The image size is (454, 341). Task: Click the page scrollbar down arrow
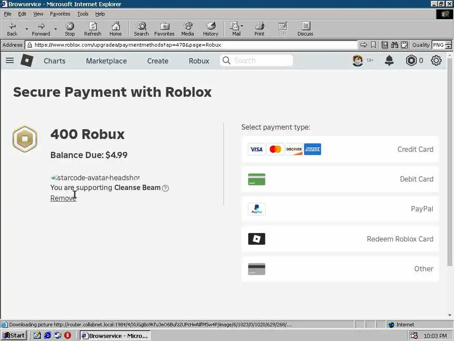[x=450, y=315]
